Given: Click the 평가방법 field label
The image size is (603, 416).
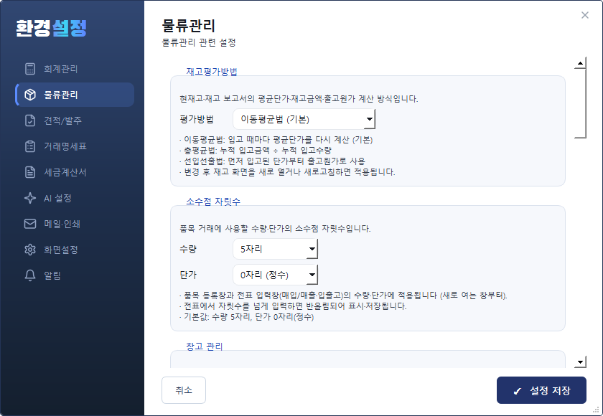Looking at the screenshot, I should point(196,119).
